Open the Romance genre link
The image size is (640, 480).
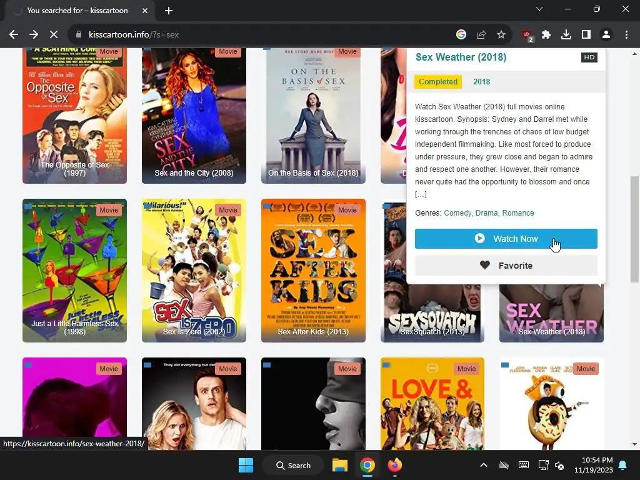(518, 213)
